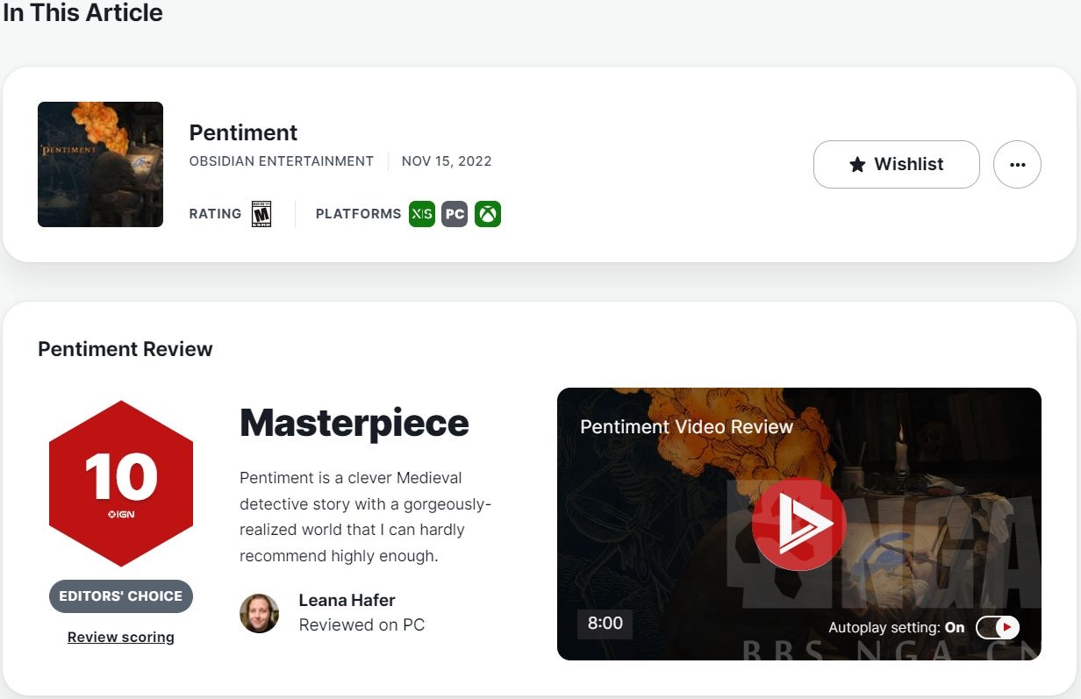The image size is (1081, 699).
Task: Click the 8:00 video duration label
Action: [x=605, y=624]
